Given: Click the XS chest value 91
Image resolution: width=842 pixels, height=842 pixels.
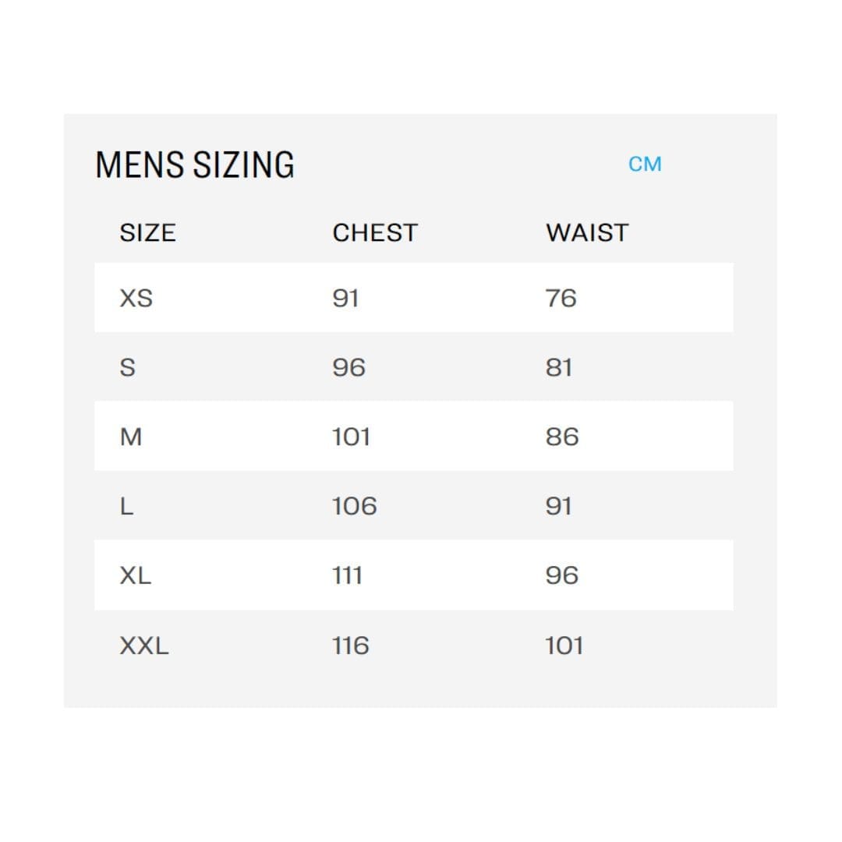Looking at the screenshot, I should tap(345, 298).
